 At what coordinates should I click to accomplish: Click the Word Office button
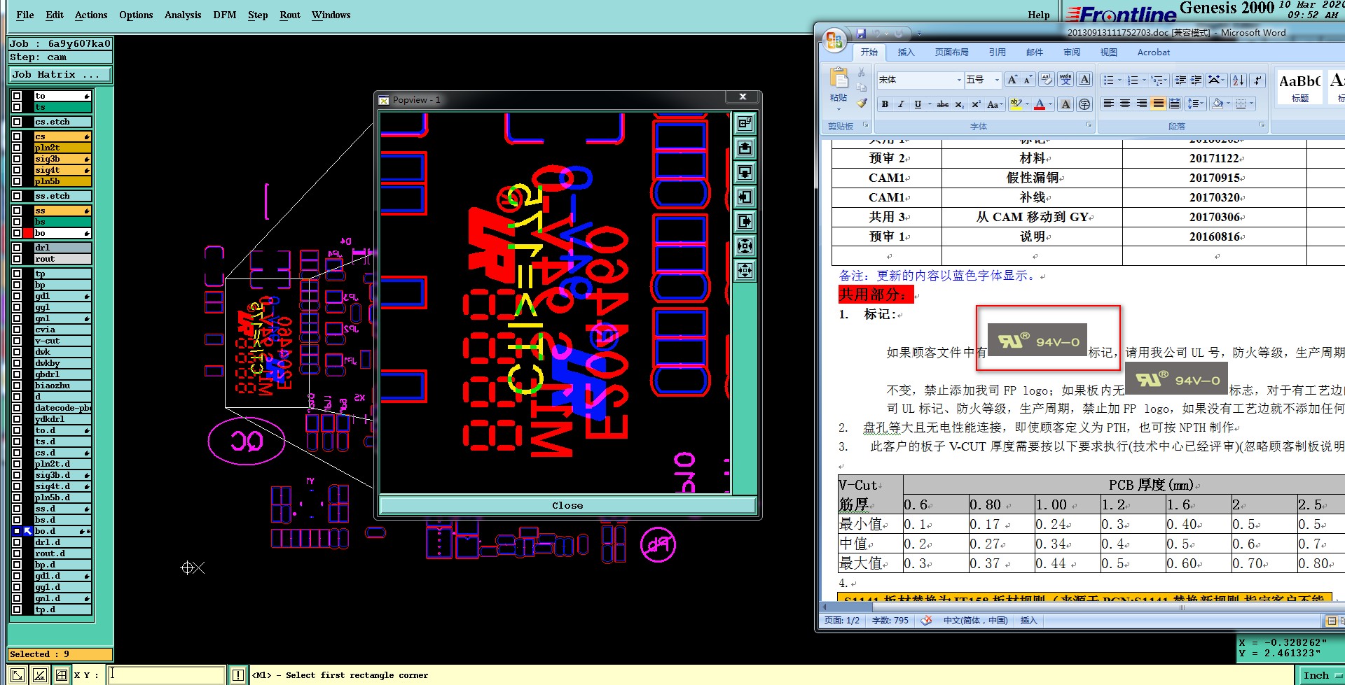click(834, 40)
